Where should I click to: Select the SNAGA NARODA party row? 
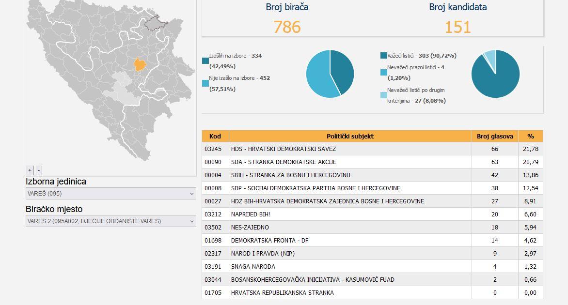(x=372, y=267)
